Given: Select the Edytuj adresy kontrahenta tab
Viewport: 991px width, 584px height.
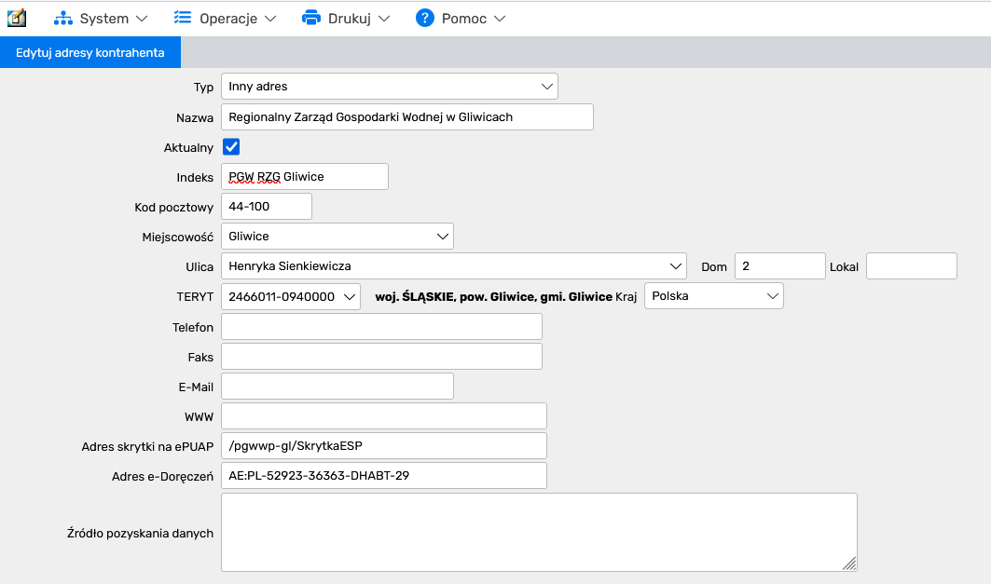Looking at the screenshot, I should (90, 52).
